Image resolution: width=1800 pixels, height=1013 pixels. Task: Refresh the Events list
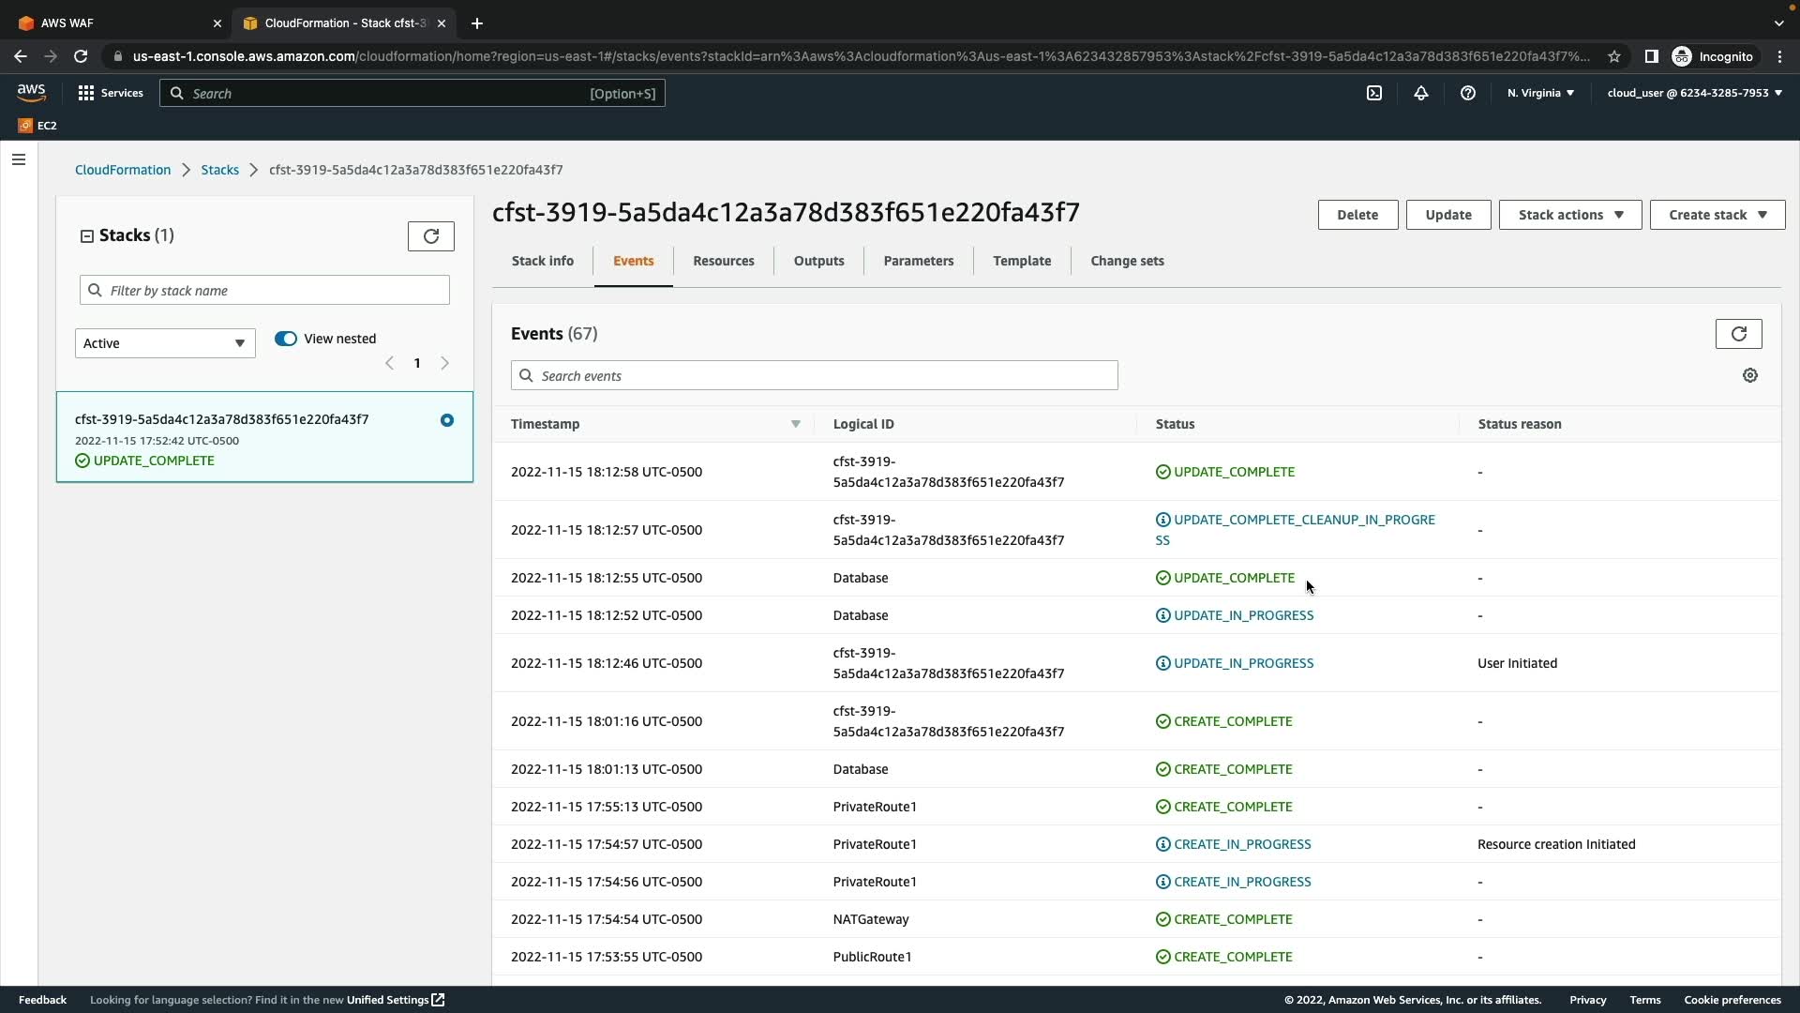1738,334
